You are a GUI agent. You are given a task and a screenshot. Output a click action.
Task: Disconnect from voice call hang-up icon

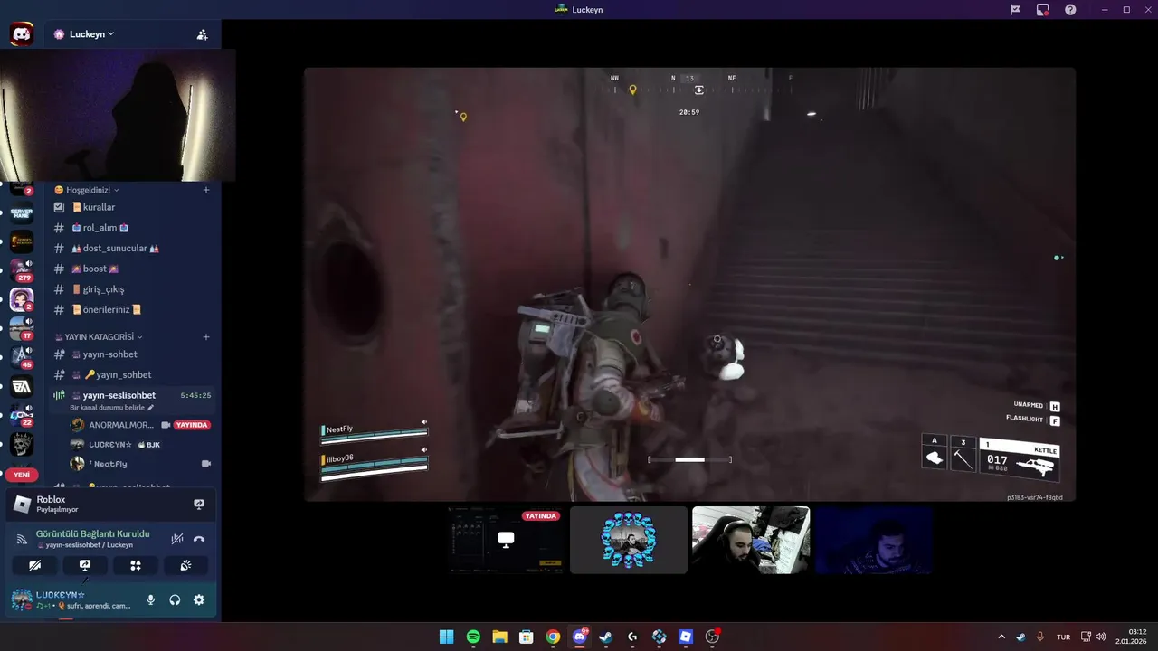coord(199,539)
